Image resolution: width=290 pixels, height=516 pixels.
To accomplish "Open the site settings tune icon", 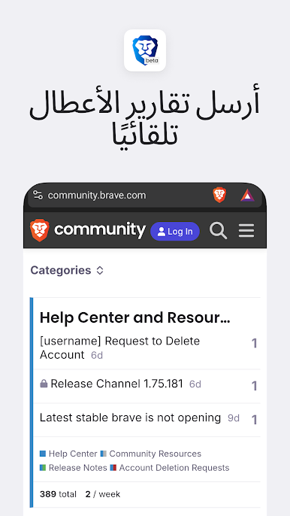I will point(38,195).
